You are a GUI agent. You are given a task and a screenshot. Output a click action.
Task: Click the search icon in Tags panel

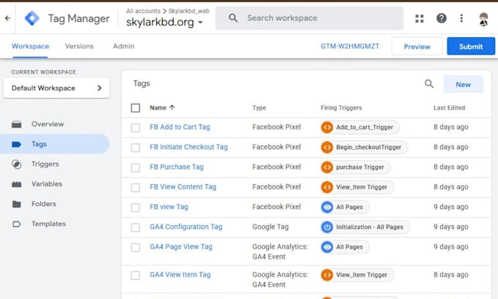(x=429, y=84)
